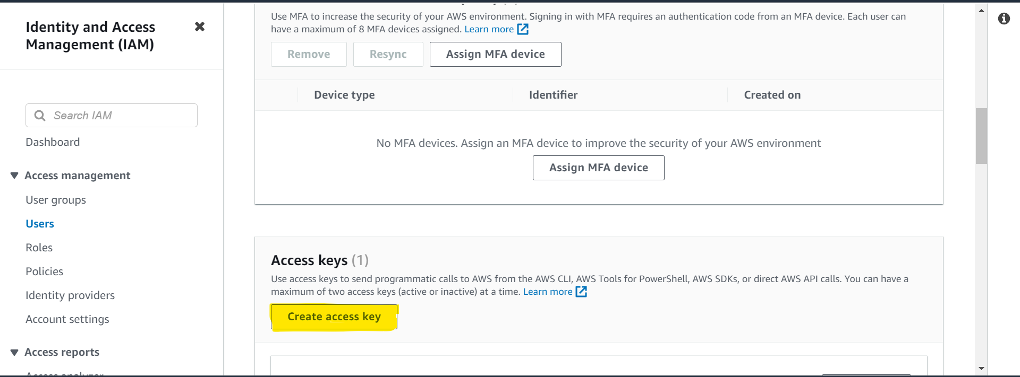Close the IAM navigation panel

[x=200, y=27]
